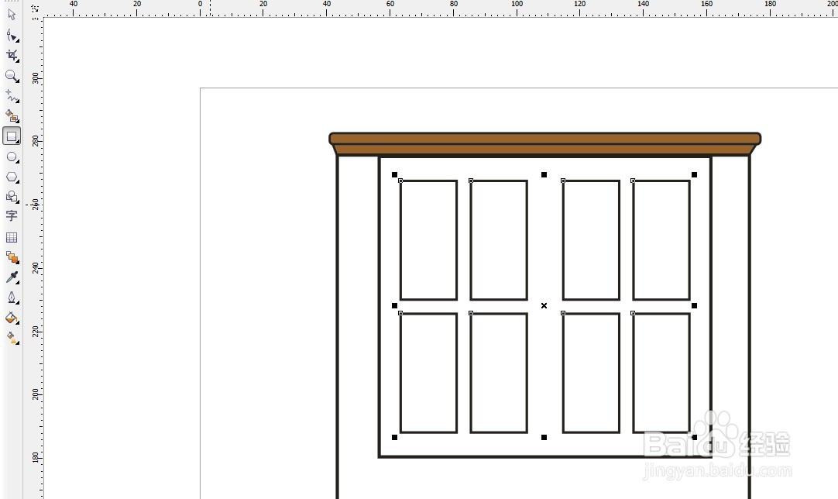Select the Interactive Fill tool
Screen dimensions: 838x499
coord(12,338)
